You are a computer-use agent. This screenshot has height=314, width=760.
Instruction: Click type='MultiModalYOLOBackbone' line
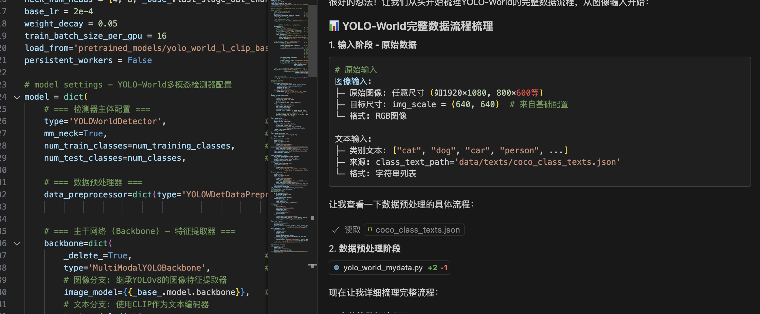pyautogui.click(x=137, y=268)
